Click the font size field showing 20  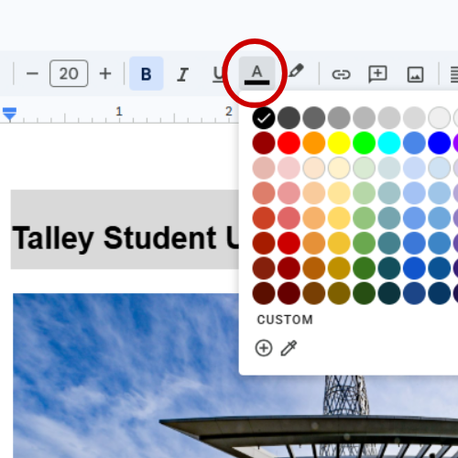tap(69, 73)
